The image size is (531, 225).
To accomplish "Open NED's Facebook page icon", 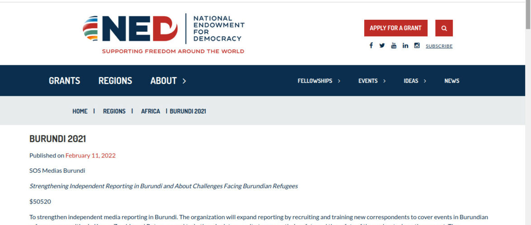I will [371, 45].
